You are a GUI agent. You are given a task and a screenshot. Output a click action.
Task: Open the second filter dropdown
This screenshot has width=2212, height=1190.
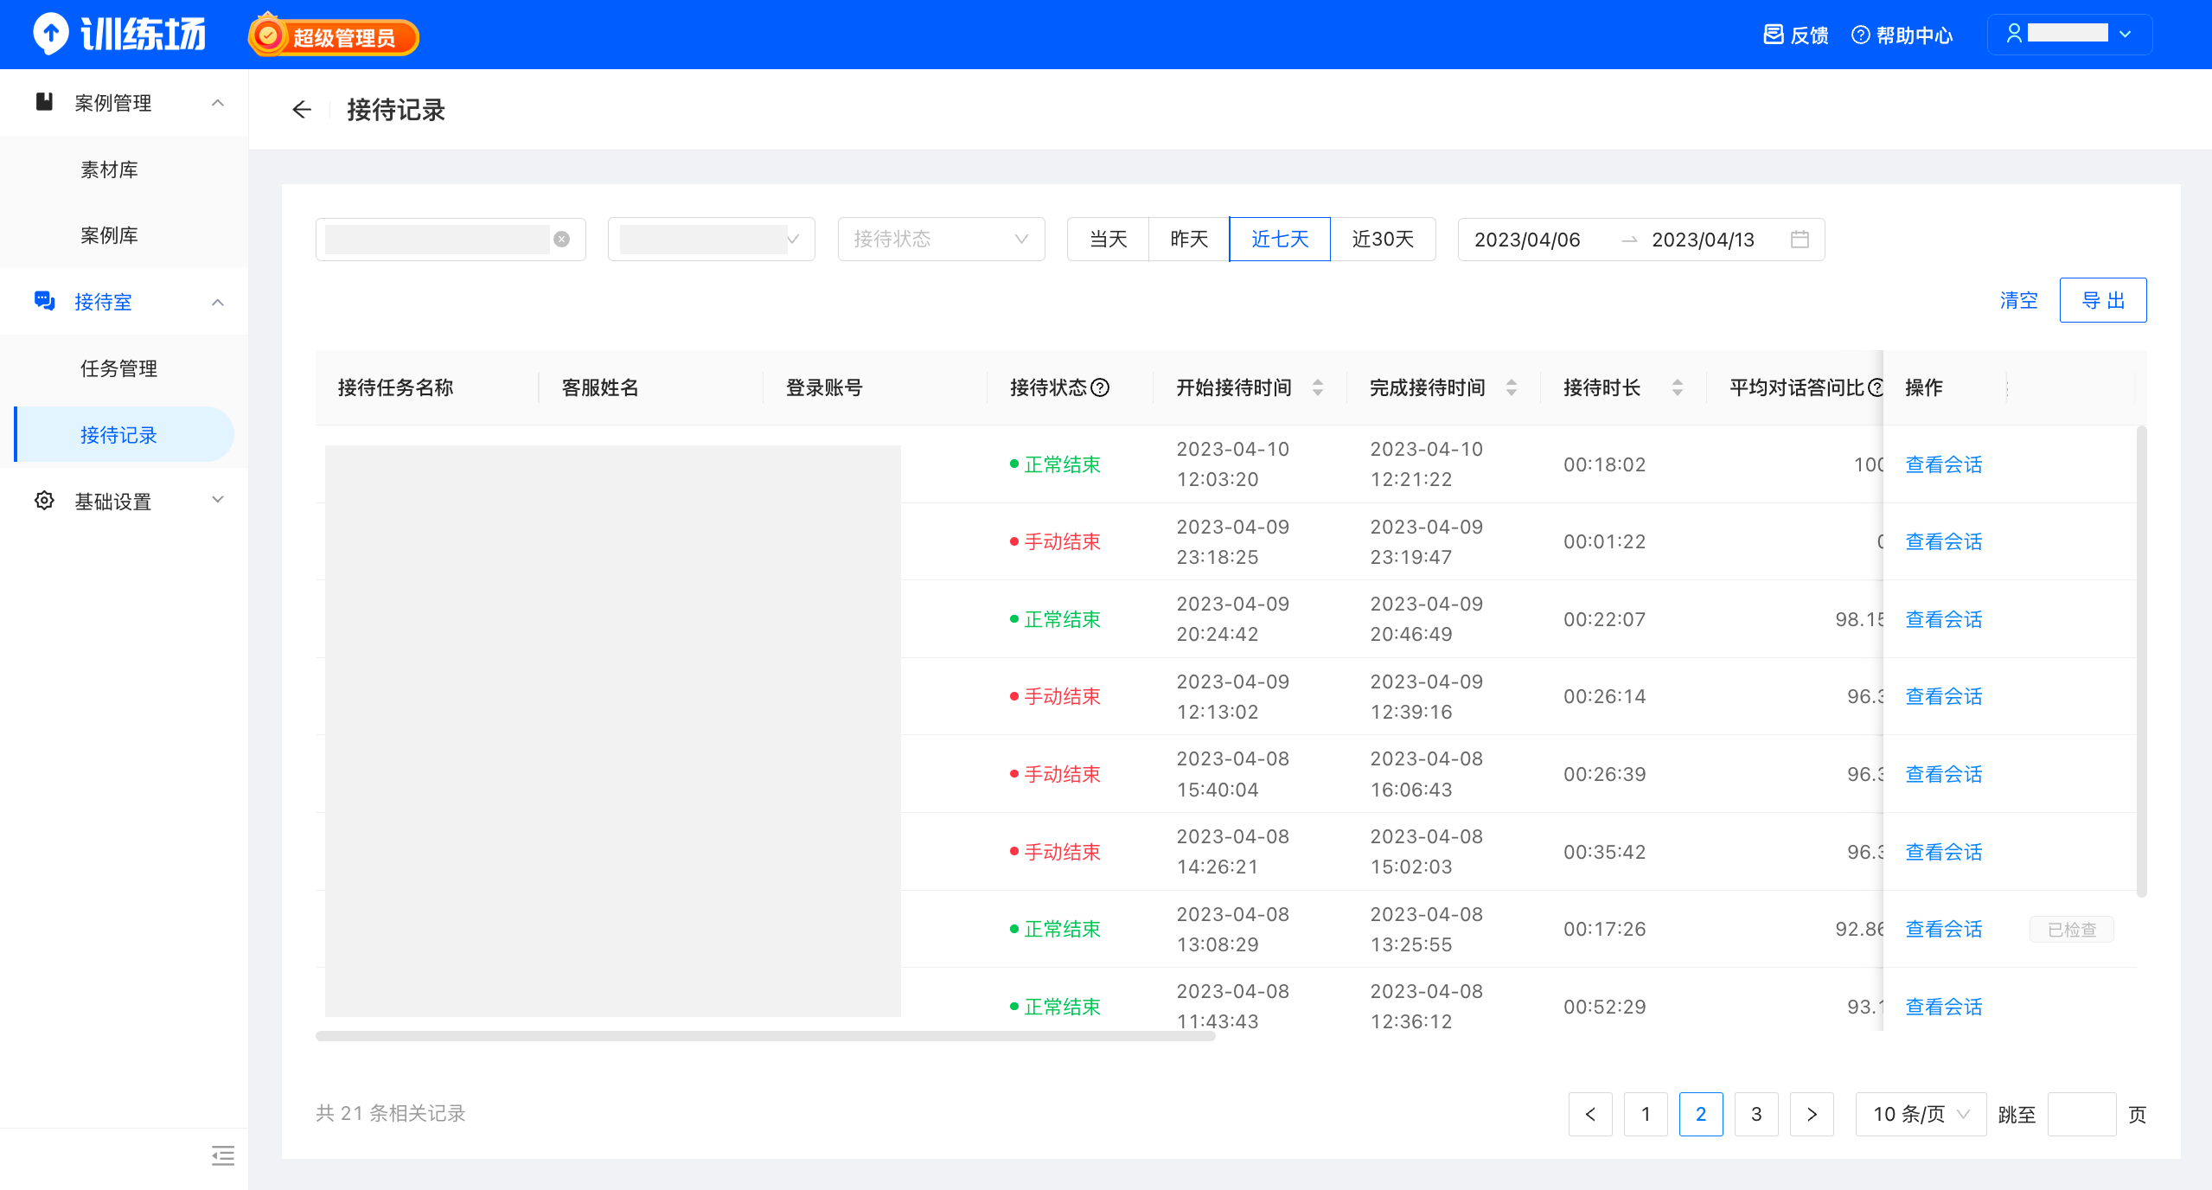(x=712, y=240)
